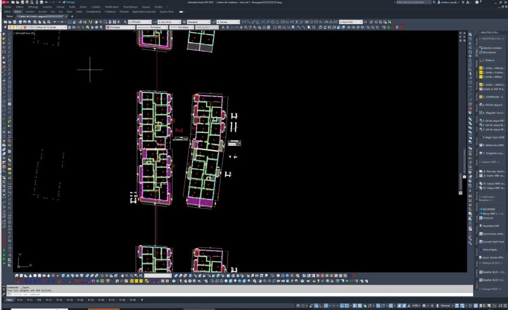The width and height of the screenshot is (508, 310).
Task: Run the '1. Distance' palette tool
Action: tap(489, 60)
